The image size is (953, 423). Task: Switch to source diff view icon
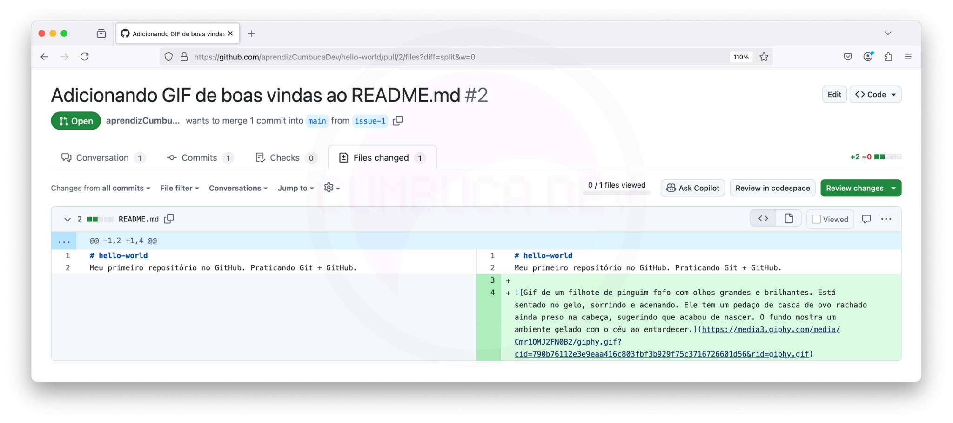(763, 219)
